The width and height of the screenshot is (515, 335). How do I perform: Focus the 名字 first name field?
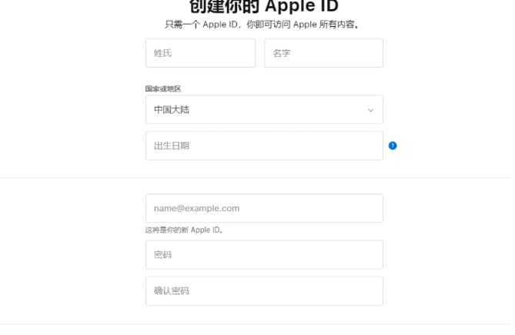click(324, 53)
